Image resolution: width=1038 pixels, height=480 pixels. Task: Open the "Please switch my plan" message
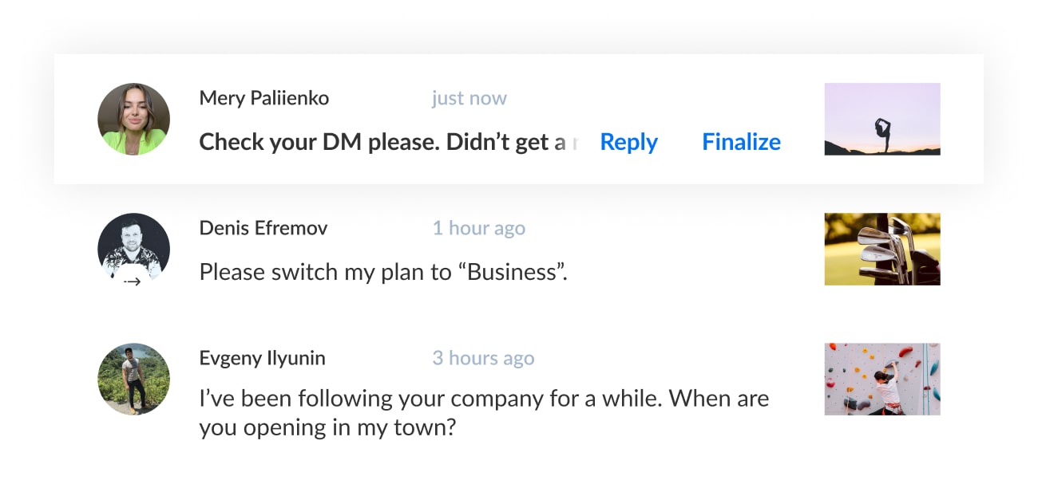pyautogui.click(x=383, y=272)
